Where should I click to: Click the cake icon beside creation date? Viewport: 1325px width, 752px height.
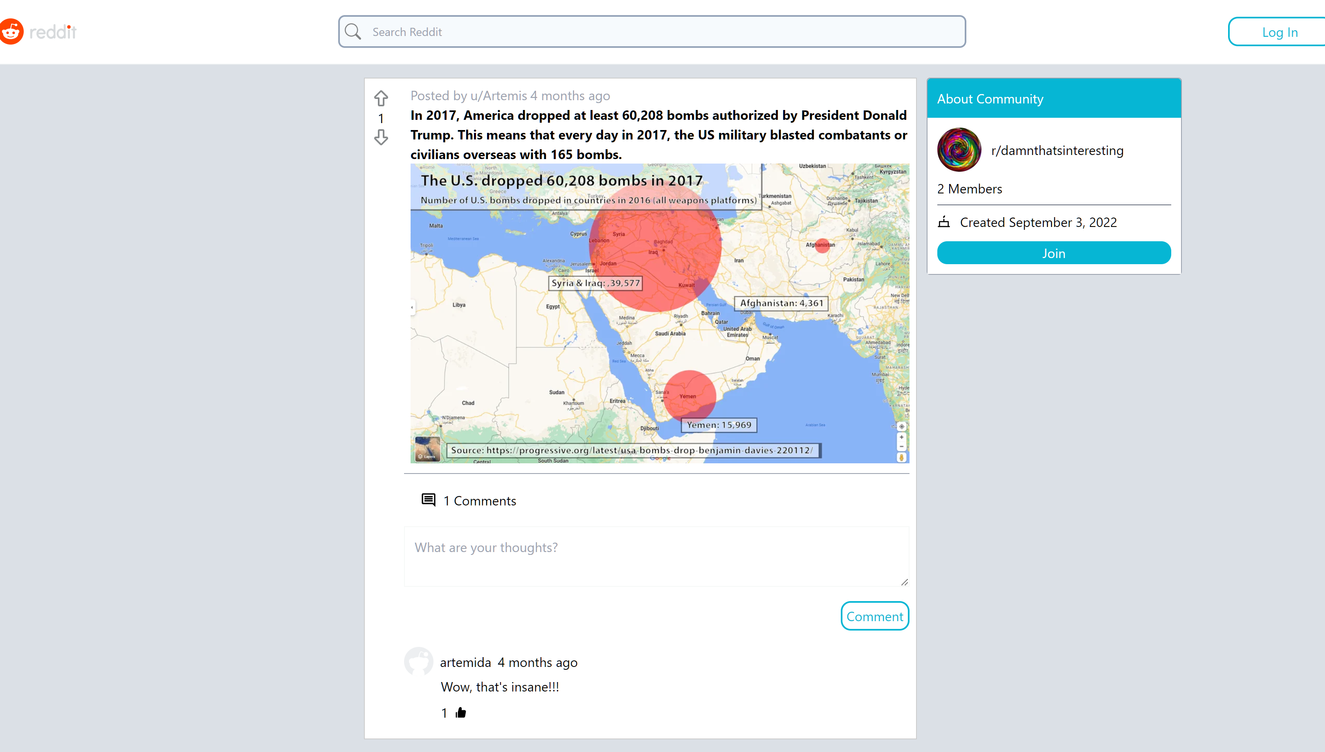tap(943, 222)
